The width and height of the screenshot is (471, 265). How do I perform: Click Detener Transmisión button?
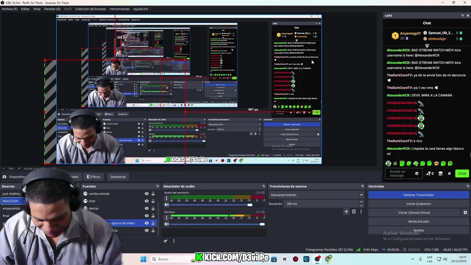tap(419, 195)
